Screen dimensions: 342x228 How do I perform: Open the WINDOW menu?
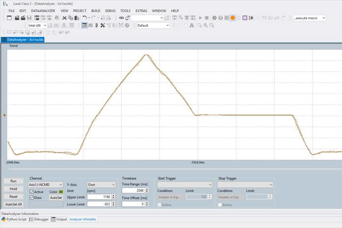click(x=159, y=11)
